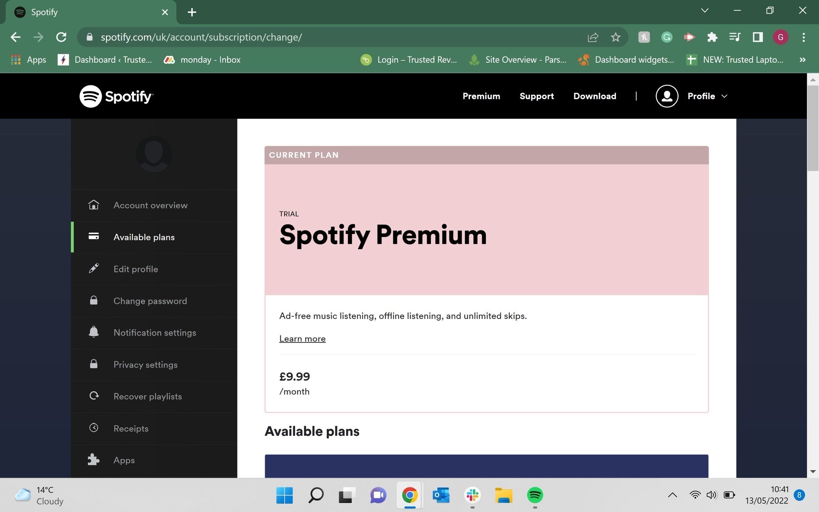Toggle Chrome side panel icon
This screenshot has width=819, height=512.
[757, 37]
